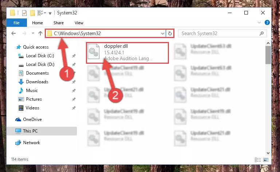Go up one folder level
280x172 pixels.
(x=40, y=33)
